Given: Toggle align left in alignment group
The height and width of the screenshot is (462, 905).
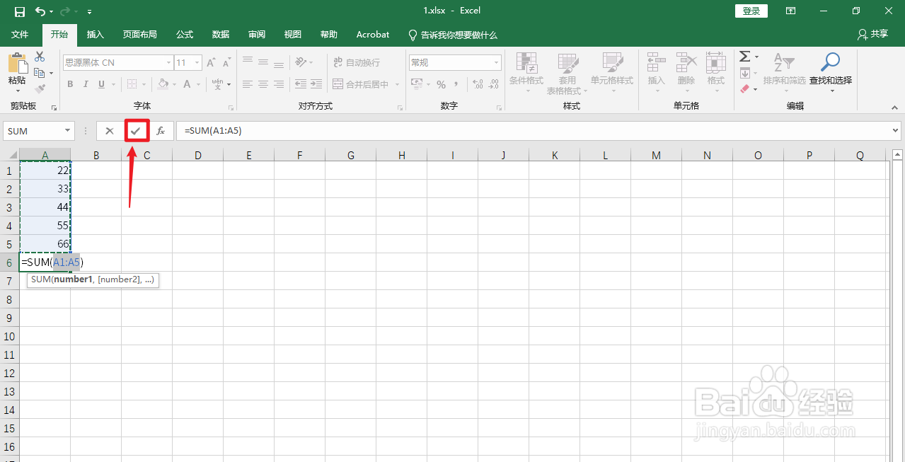Looking at the screenshot, I should pyautogui.click(x=247, y=84).
